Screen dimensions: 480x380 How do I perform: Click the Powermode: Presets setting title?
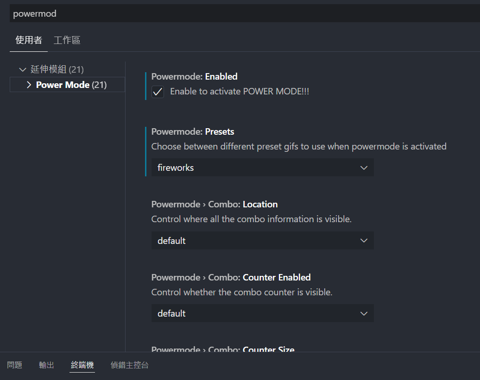pyautogui.click(x=193, y=131)
